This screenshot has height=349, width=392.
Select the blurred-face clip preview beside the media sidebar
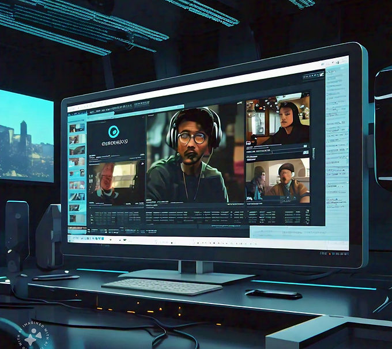tap(116, 183)
